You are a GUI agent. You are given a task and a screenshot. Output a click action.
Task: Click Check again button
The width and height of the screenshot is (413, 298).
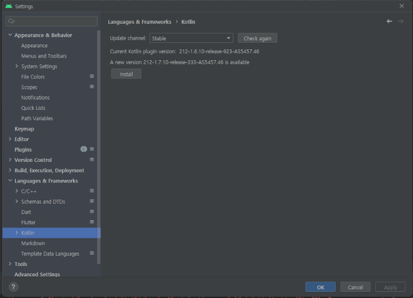(x=257, y=38)
